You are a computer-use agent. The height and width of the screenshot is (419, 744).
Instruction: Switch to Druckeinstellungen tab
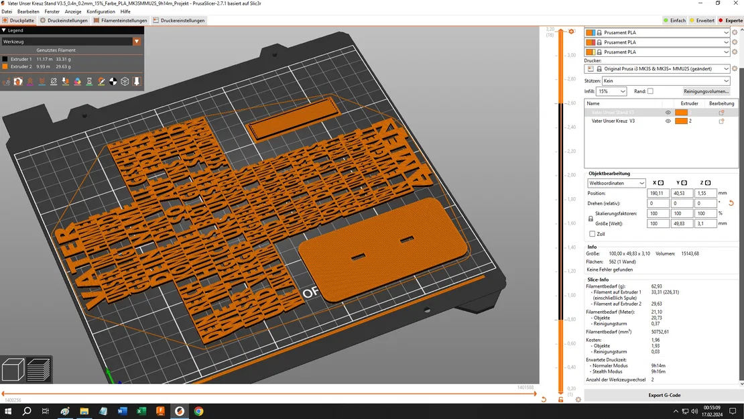tap(64, 20)
